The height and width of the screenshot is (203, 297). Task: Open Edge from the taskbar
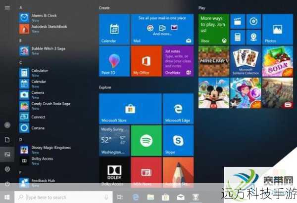(x=135, y=198)
